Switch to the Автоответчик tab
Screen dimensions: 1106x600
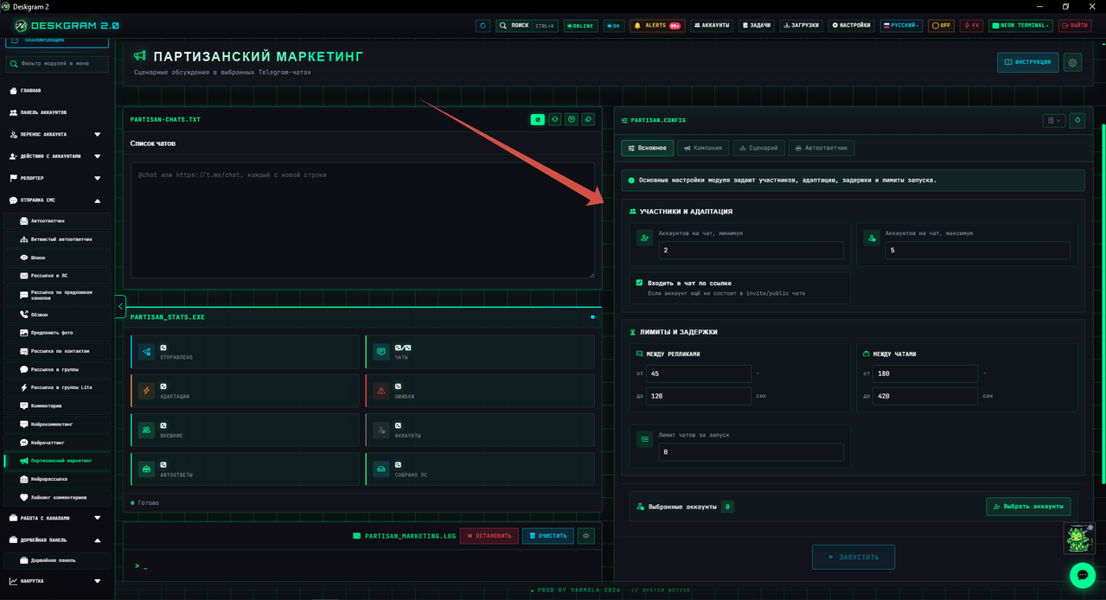tap(822, 148)
